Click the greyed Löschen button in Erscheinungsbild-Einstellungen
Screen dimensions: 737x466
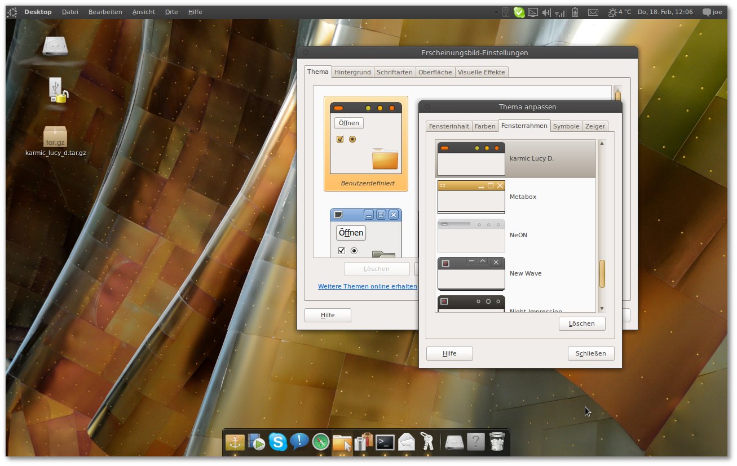(x=377, y=269)
